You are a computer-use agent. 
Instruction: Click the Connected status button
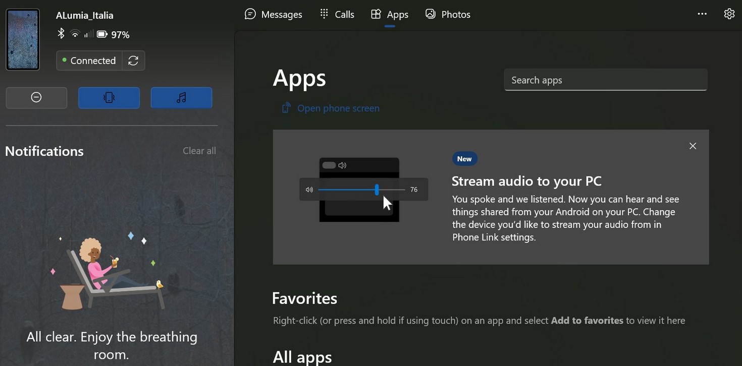click(x=89, y=60)
